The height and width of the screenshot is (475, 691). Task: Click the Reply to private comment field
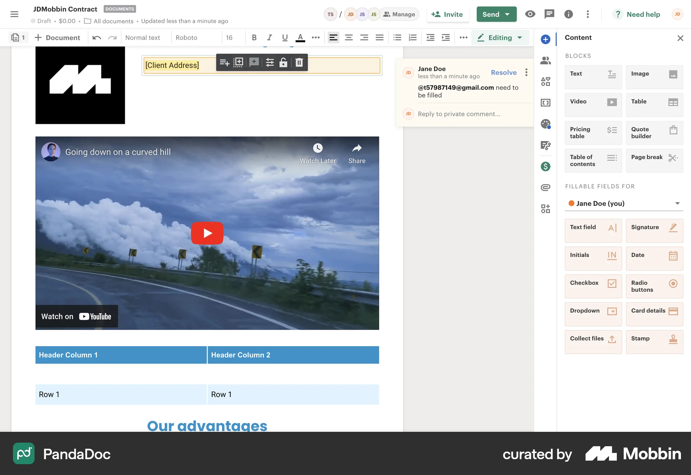[x=459, y=114]
